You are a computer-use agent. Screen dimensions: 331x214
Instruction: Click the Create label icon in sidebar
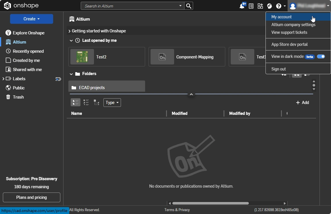(58, 79)
